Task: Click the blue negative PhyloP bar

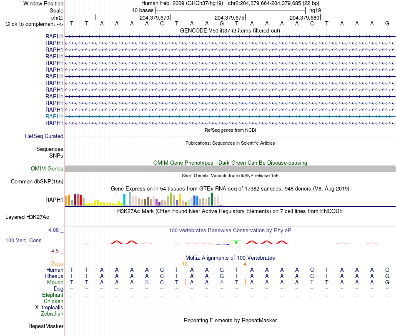Action: pos(223,244)
